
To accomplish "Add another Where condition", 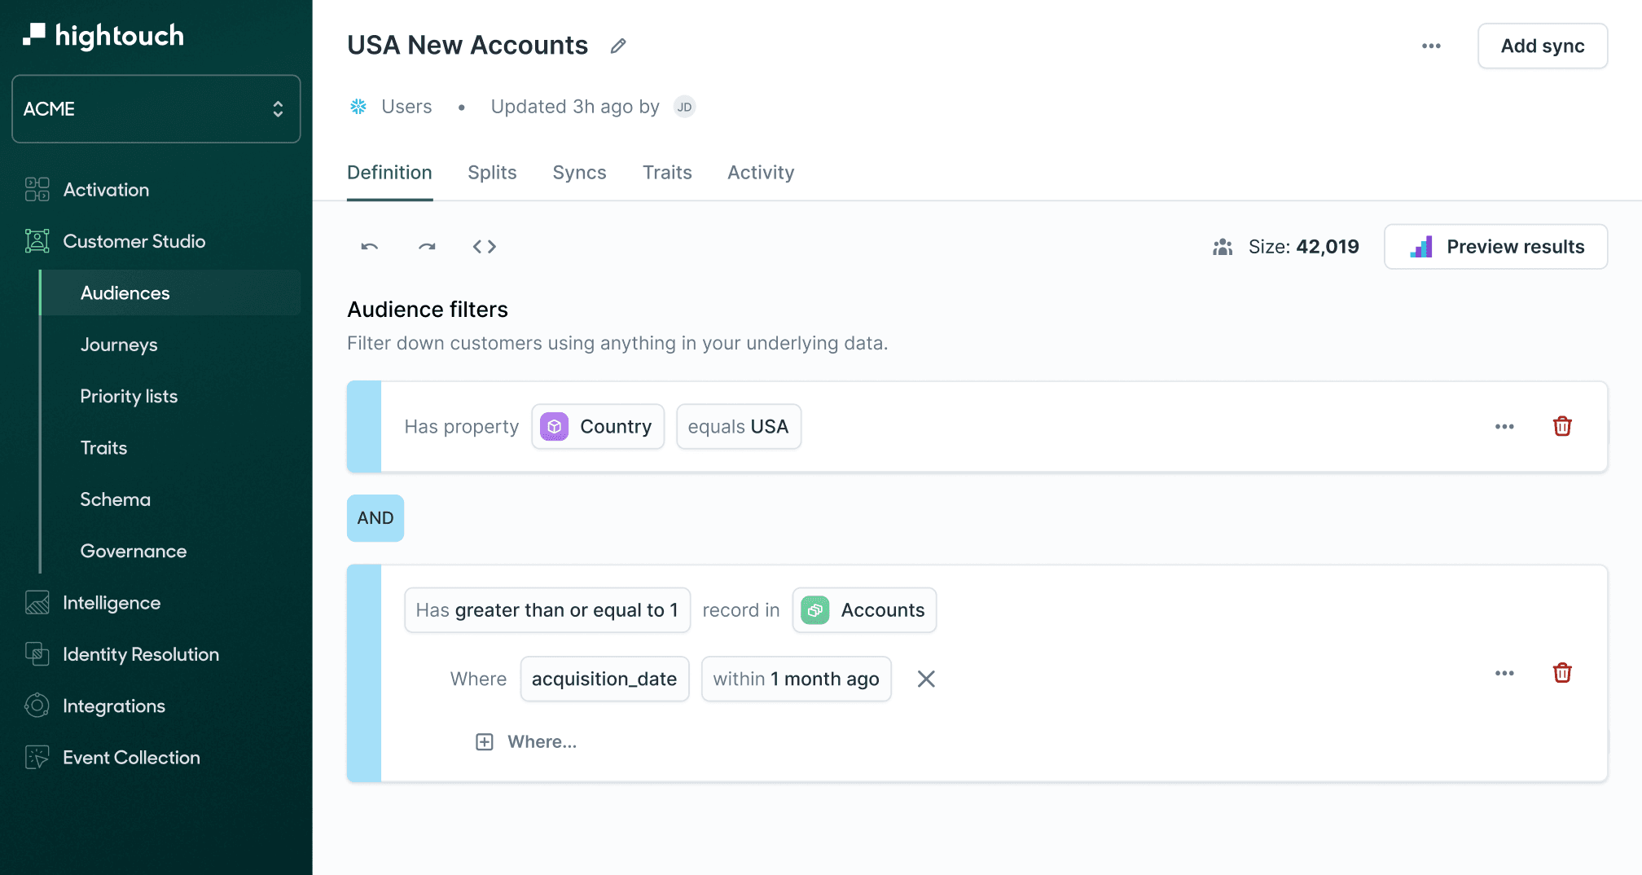I will (525, 741).
